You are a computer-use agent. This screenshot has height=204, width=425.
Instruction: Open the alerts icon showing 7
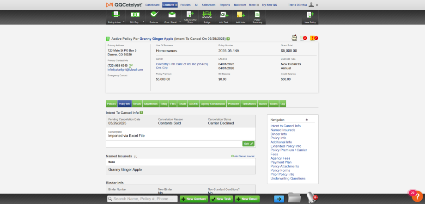pyautogui.click(x=314, y=38)
